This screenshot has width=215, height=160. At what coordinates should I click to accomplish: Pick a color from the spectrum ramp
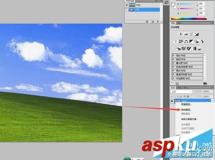click(189, 18)
